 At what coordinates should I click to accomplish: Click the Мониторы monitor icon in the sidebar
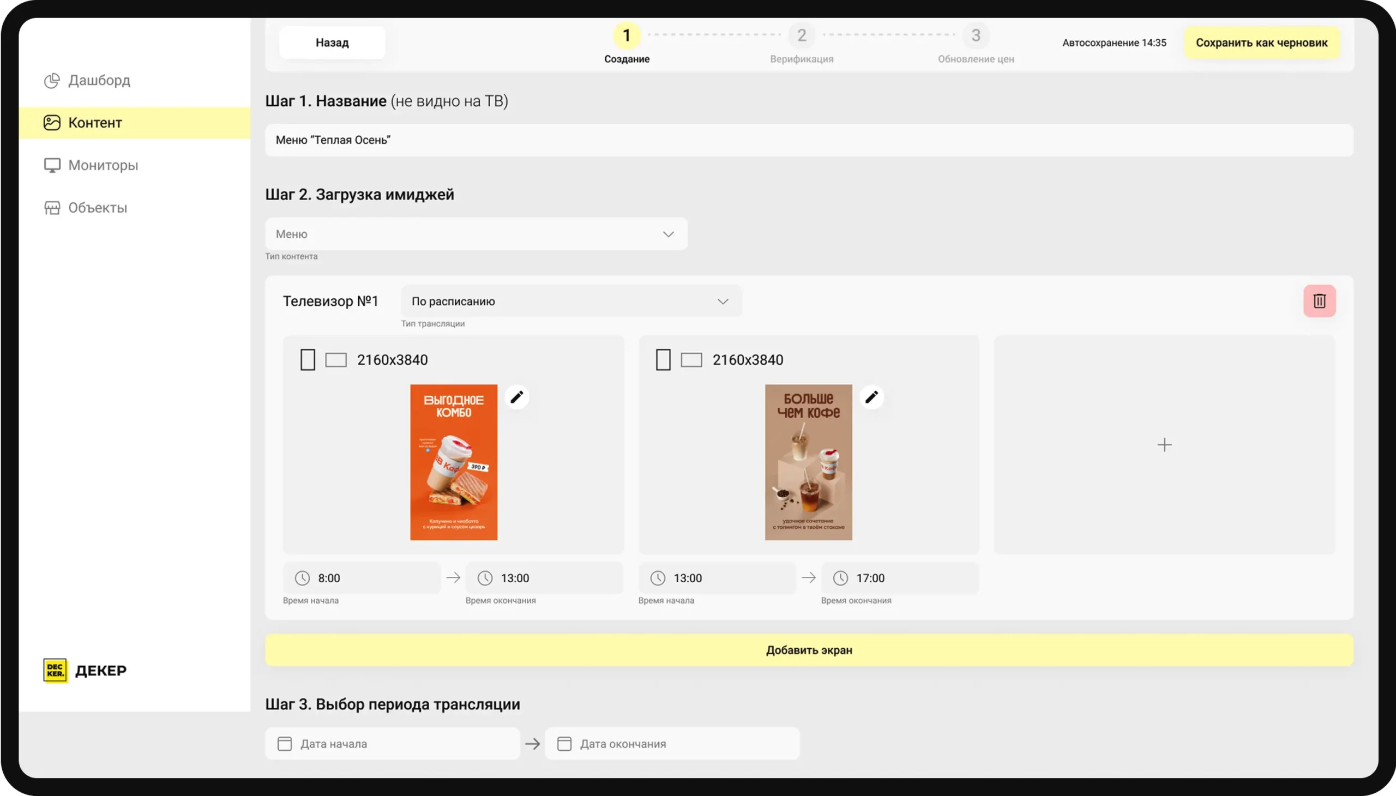tap(52, 165)
